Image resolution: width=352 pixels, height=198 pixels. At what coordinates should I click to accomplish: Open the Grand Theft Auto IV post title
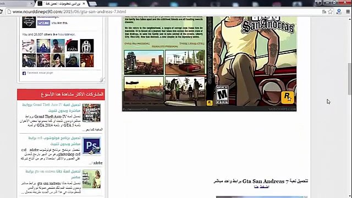[x=51, y=108]
